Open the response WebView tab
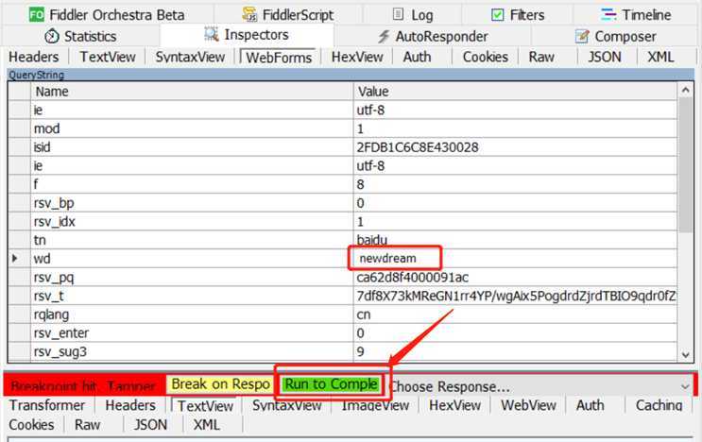Image resolution: width=702 pixels, height=442 pixels. 528,405
